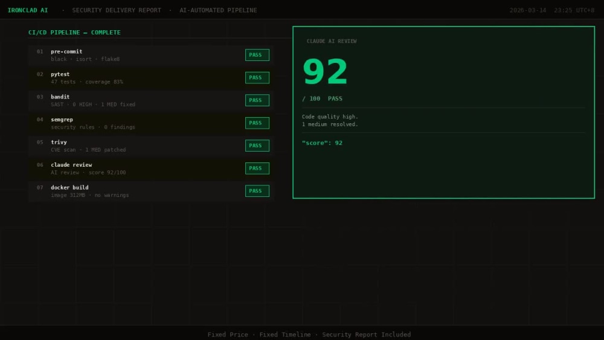The height and width of the screenshot is (340, 604).
Task: Click PASS badge for docker build
Action: 257,191
